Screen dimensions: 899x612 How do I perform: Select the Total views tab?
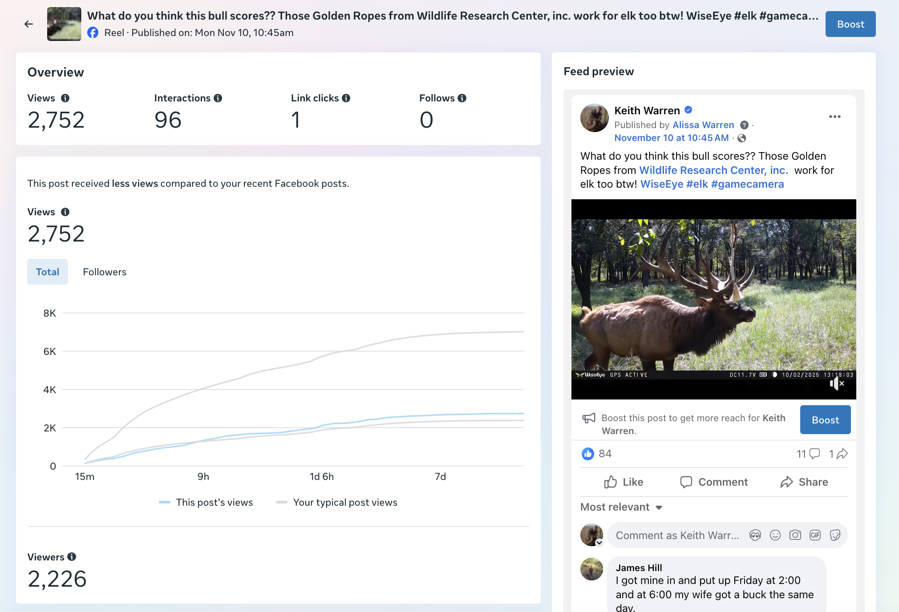tap(48, 272)
